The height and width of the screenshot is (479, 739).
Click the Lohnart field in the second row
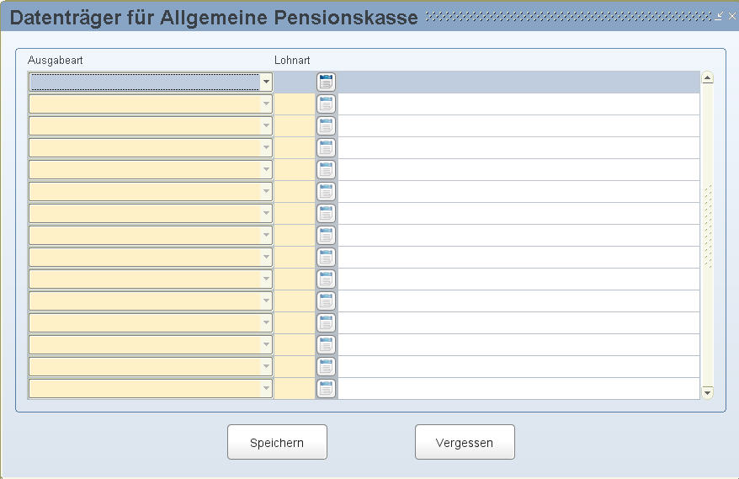(295, 104)
